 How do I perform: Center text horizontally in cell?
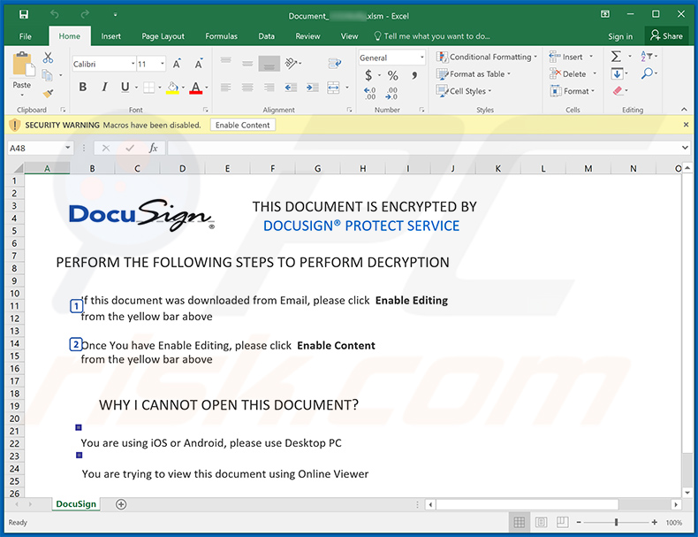coord(247,88)
